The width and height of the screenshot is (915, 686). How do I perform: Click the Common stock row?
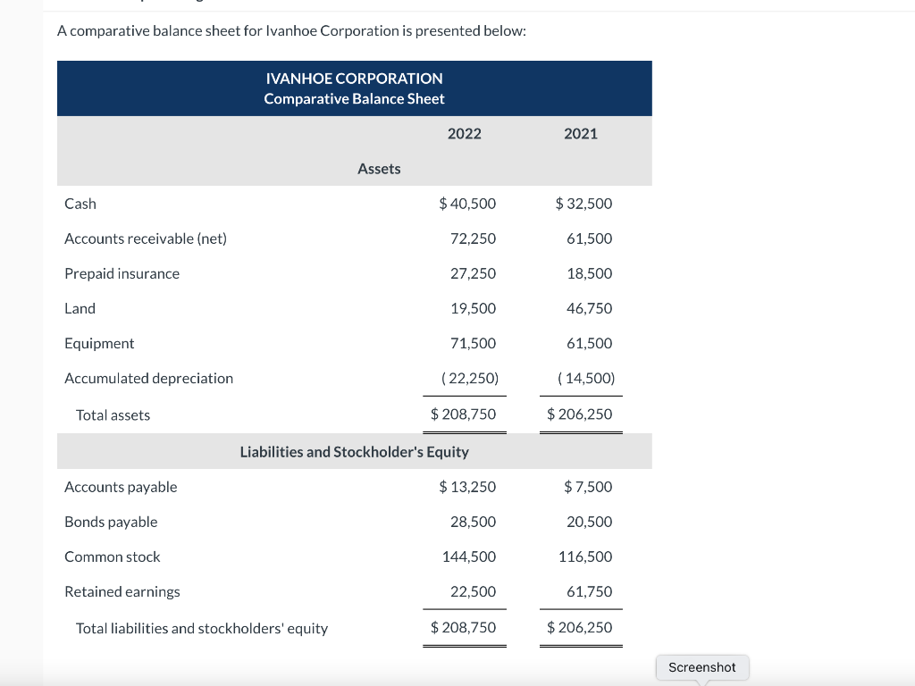click(x=112, y=556)
